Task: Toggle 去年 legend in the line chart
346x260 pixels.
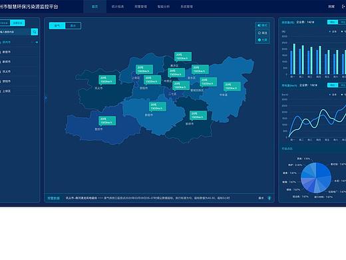Action: (333, 95)
